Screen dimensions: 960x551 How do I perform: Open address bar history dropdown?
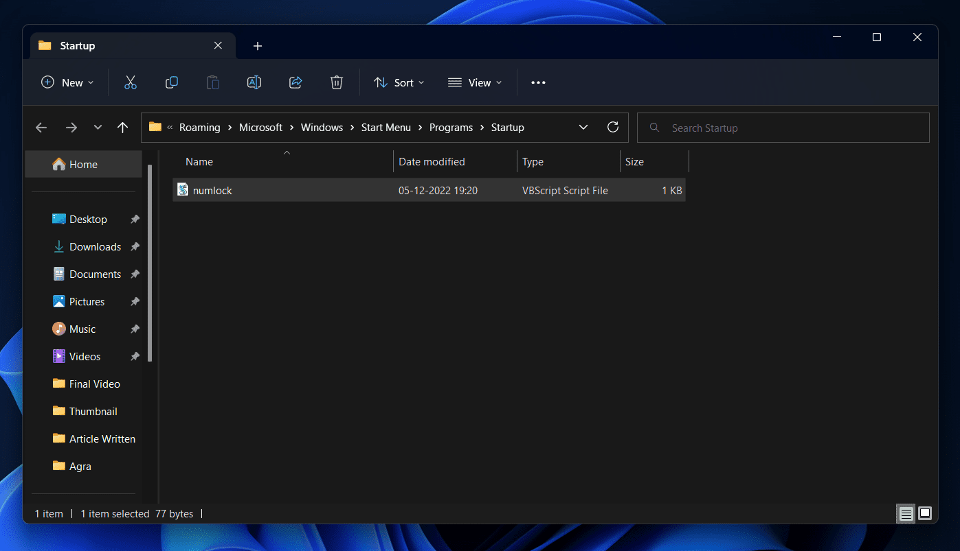583,128
